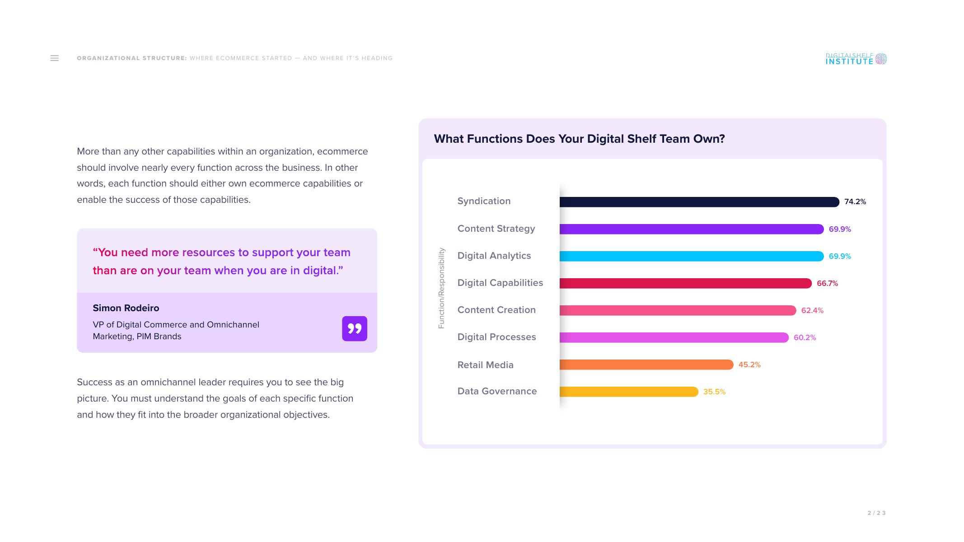Select the Function/Responsibility axis label
This screenshot has width=964, height=542.
point(442,288)
